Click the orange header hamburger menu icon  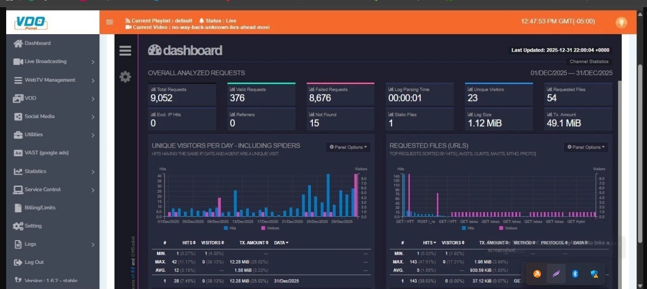coord(110,22)
